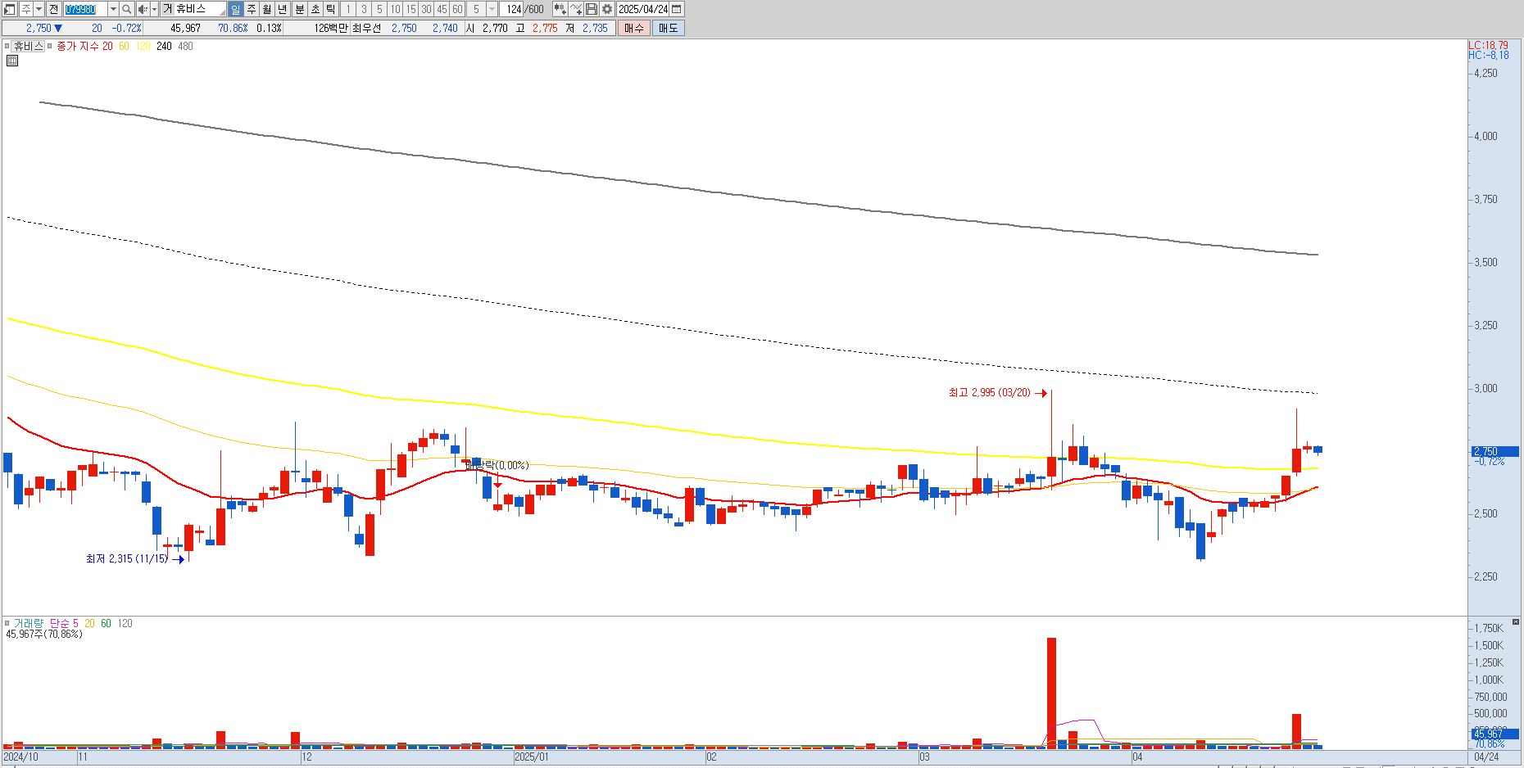Open chart settings gear icon

point(607,9)
